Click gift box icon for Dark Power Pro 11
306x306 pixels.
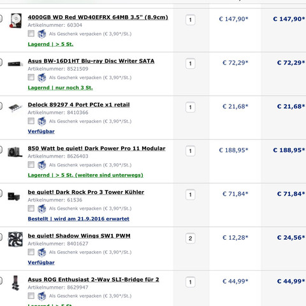(x=41, y=165)
